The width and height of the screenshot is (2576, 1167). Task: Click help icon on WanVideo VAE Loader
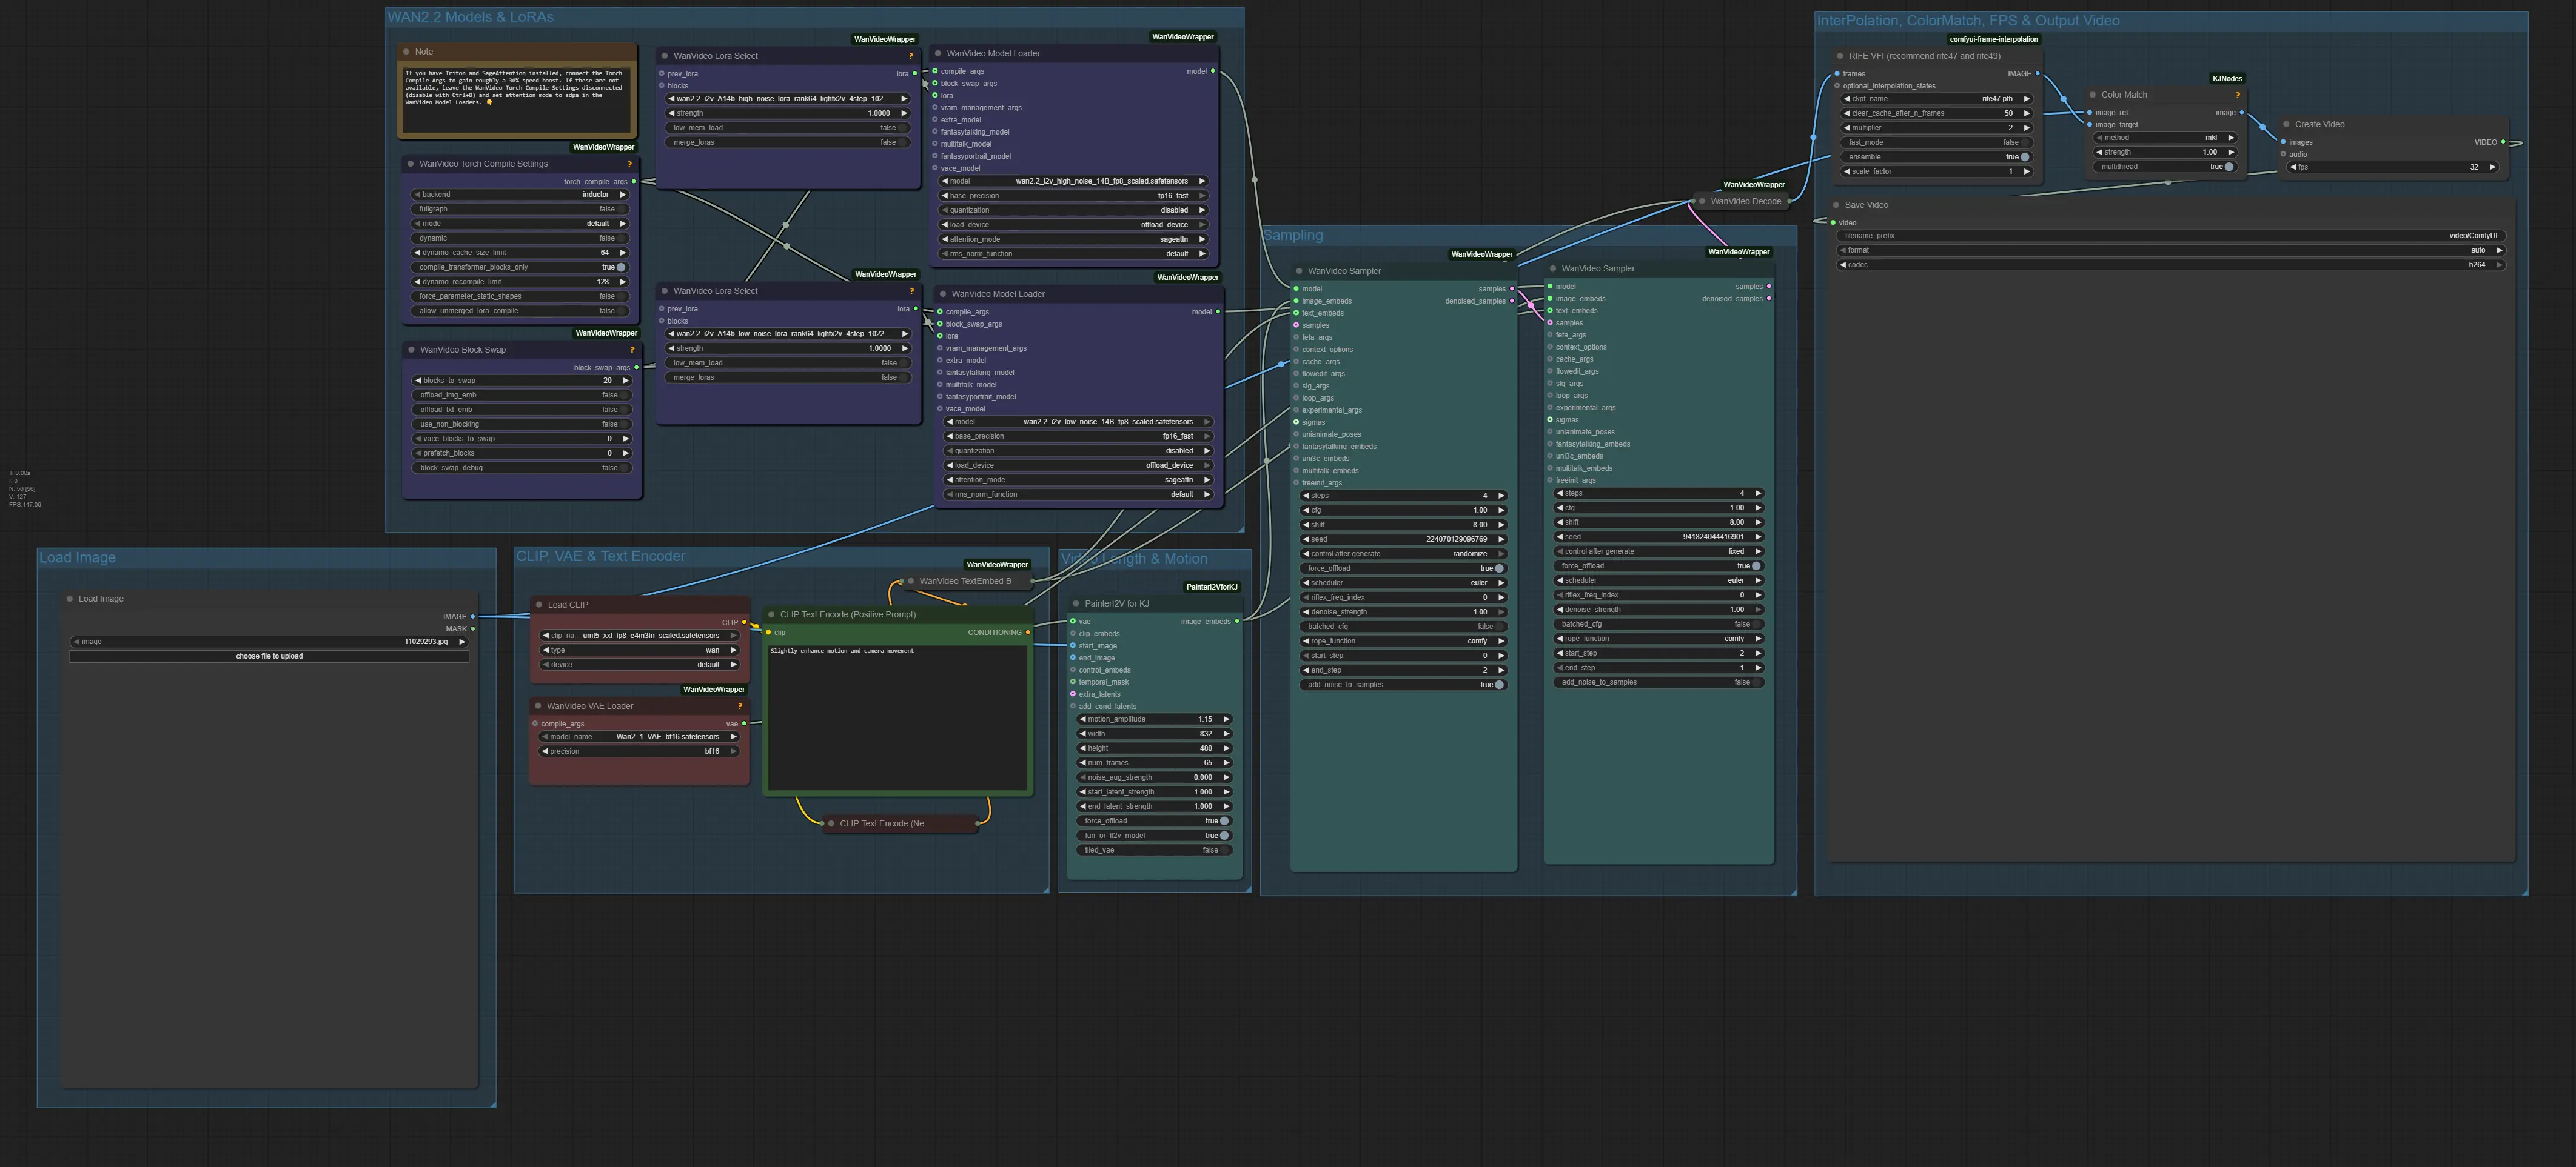coord(739,707)
